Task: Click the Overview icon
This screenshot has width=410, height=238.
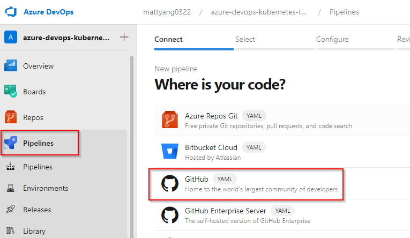Action: (x=11, y=65)
